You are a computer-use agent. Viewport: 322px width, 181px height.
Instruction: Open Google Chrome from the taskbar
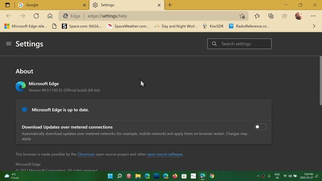212,176
